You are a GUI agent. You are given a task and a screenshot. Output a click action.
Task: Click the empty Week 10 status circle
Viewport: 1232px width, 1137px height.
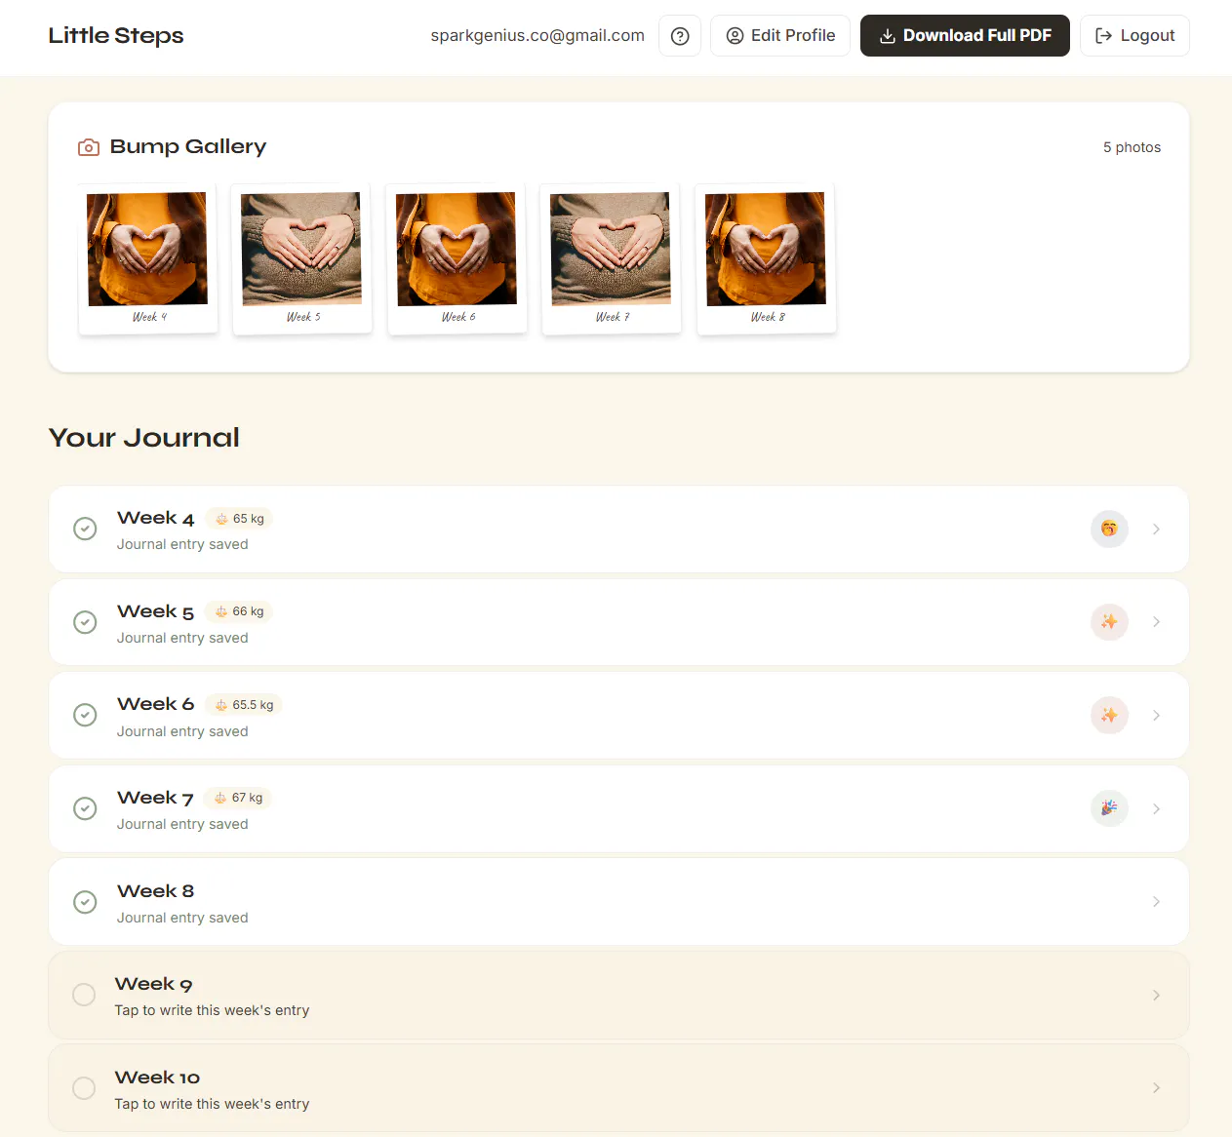pos(84,1088)
